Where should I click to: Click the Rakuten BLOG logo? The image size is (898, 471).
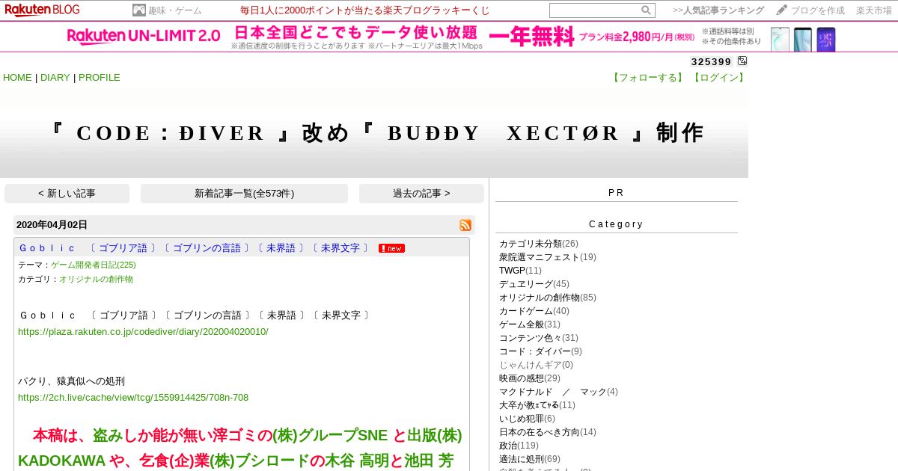42,10
